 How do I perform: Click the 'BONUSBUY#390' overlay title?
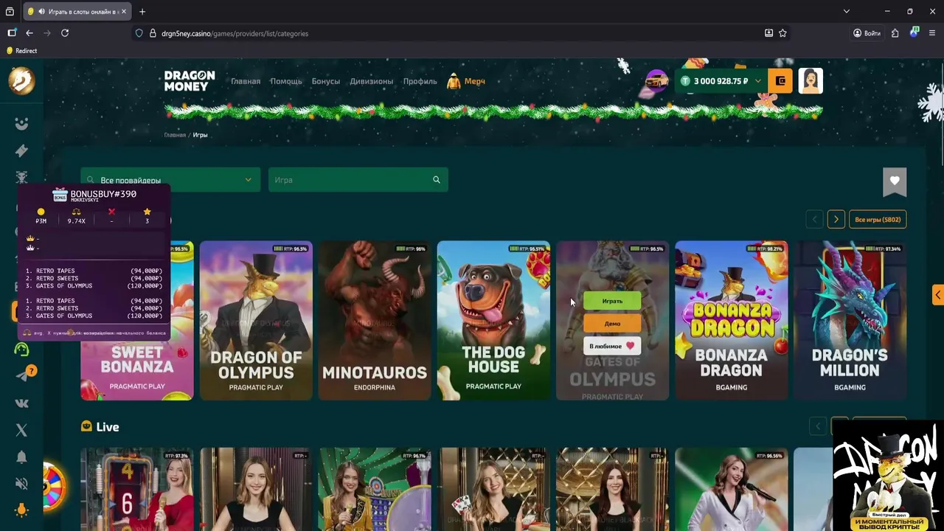click(103, 194)
